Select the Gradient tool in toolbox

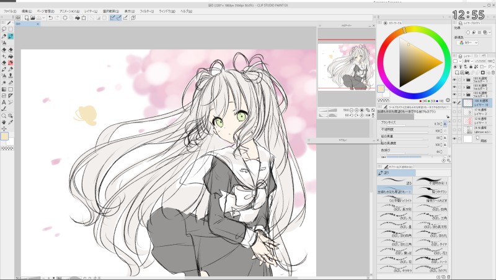(4, 89)
